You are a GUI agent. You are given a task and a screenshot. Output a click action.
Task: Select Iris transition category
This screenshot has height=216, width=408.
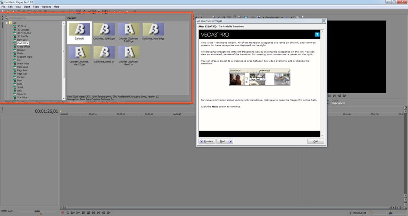click(x=19, y=60)
